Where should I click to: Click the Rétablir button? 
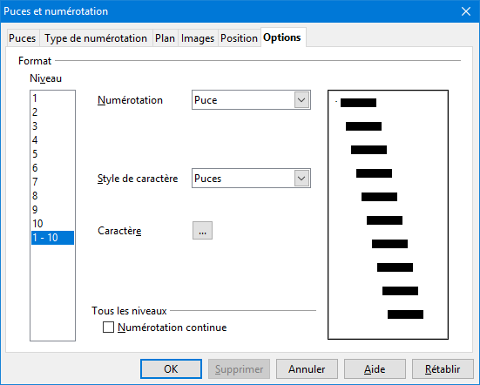tap(443, 369)
